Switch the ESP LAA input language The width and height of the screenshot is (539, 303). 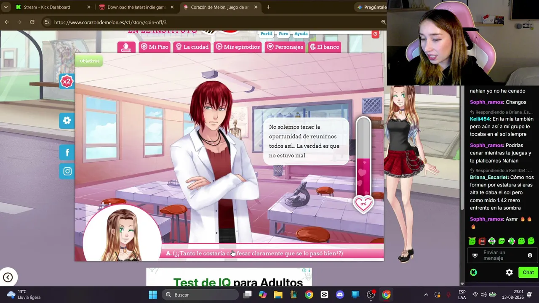462,295
